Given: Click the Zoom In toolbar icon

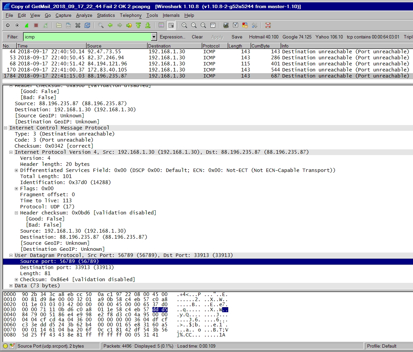Looking at the screenshot, I should tap(184, 25).
